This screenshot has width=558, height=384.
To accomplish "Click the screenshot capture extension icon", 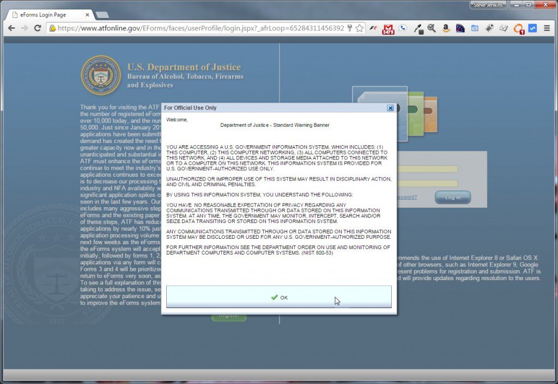I will [x=474, y=28].
